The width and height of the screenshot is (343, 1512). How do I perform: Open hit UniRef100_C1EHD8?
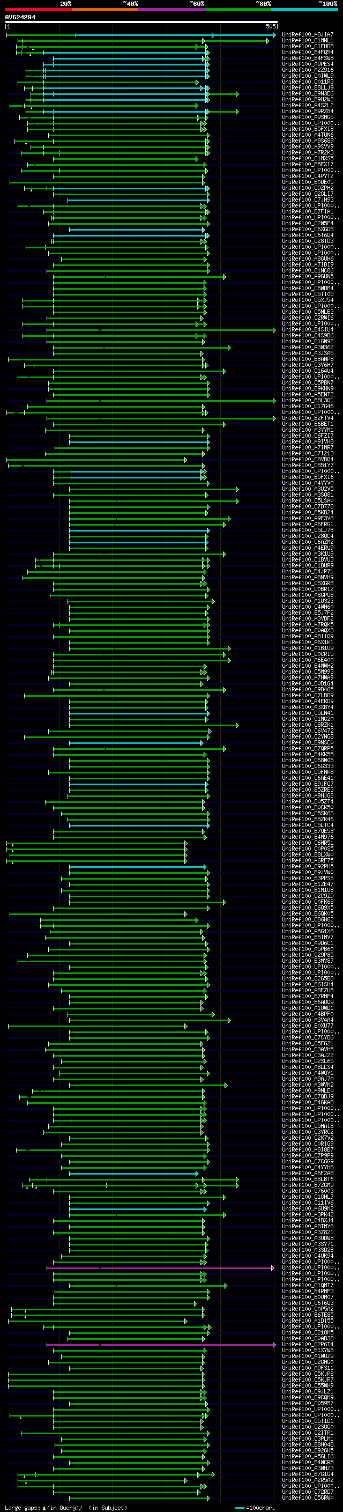[308, 46]
